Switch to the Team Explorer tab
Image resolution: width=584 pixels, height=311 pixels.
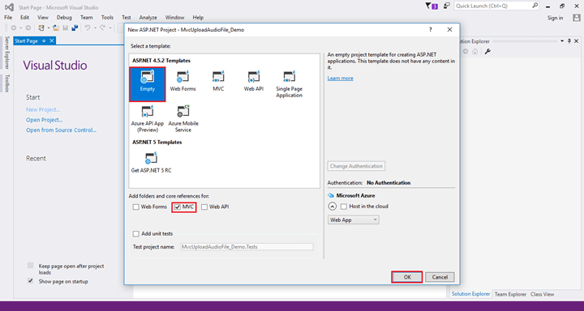click(x=510, y=294)
